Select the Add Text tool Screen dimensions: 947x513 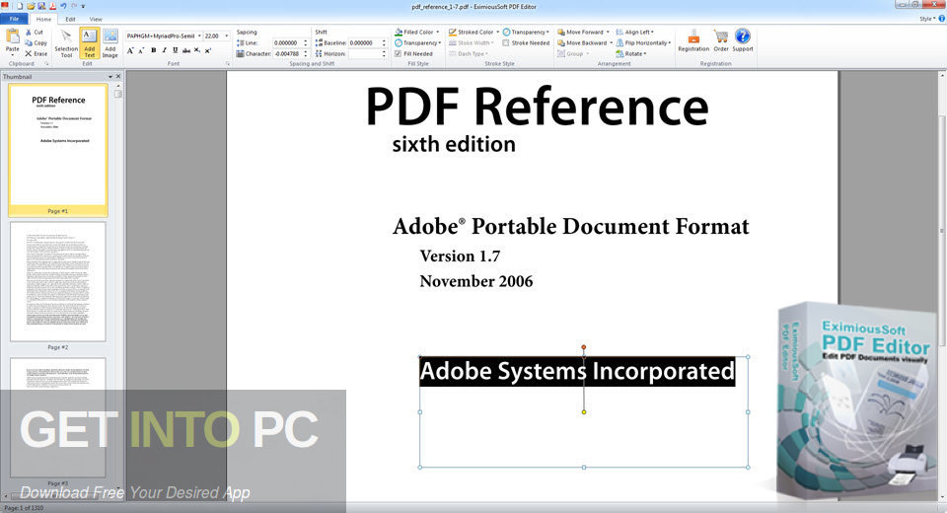(x=90, y=42)
